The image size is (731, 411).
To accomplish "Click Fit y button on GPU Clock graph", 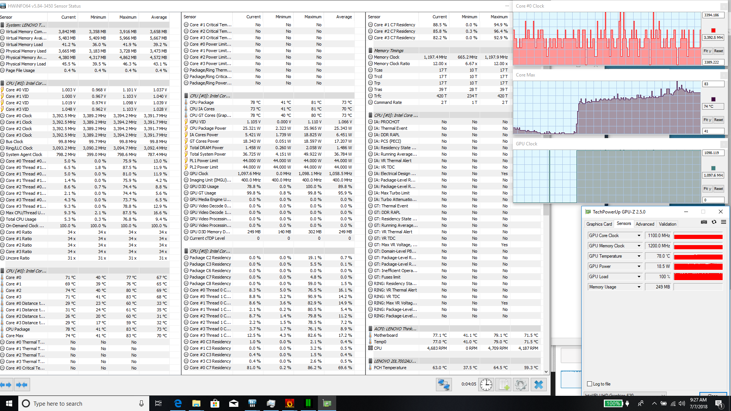I will coord(707,189).
